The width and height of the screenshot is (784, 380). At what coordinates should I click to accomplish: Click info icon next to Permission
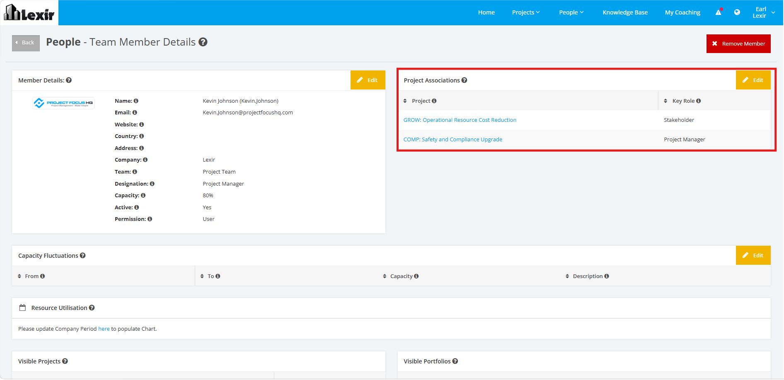click(x=150, y=219)
